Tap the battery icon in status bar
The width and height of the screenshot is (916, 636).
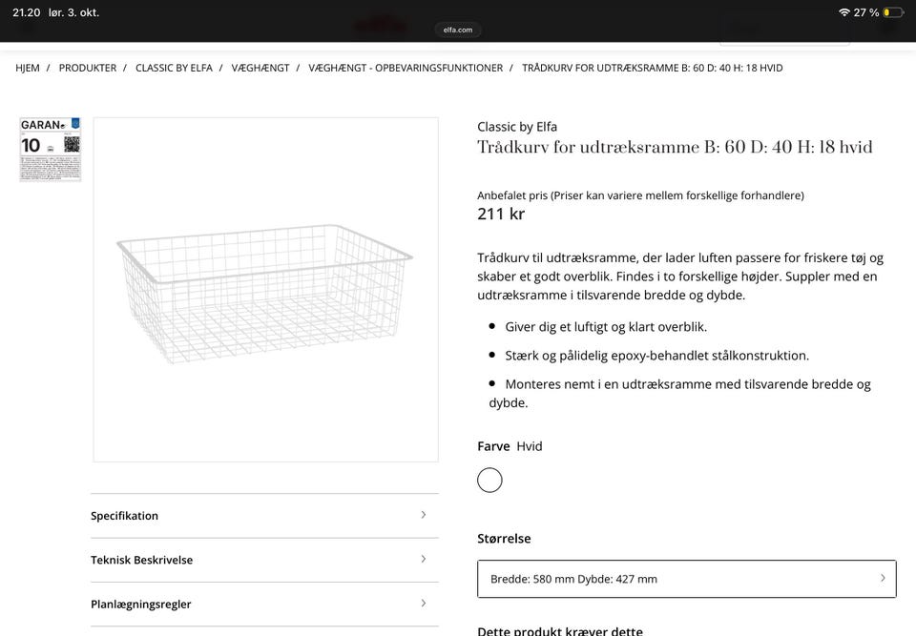click(x=893, y=12)
